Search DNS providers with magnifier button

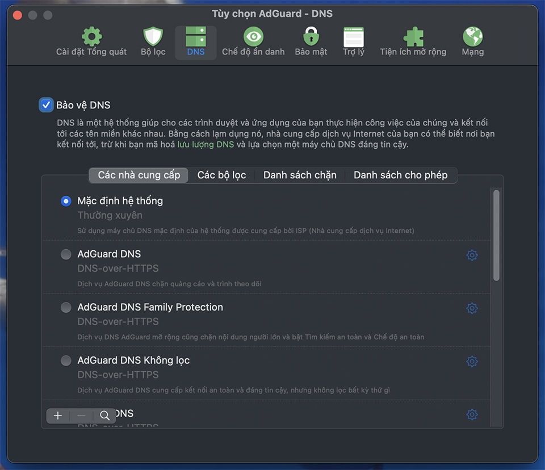pos(104,416)
